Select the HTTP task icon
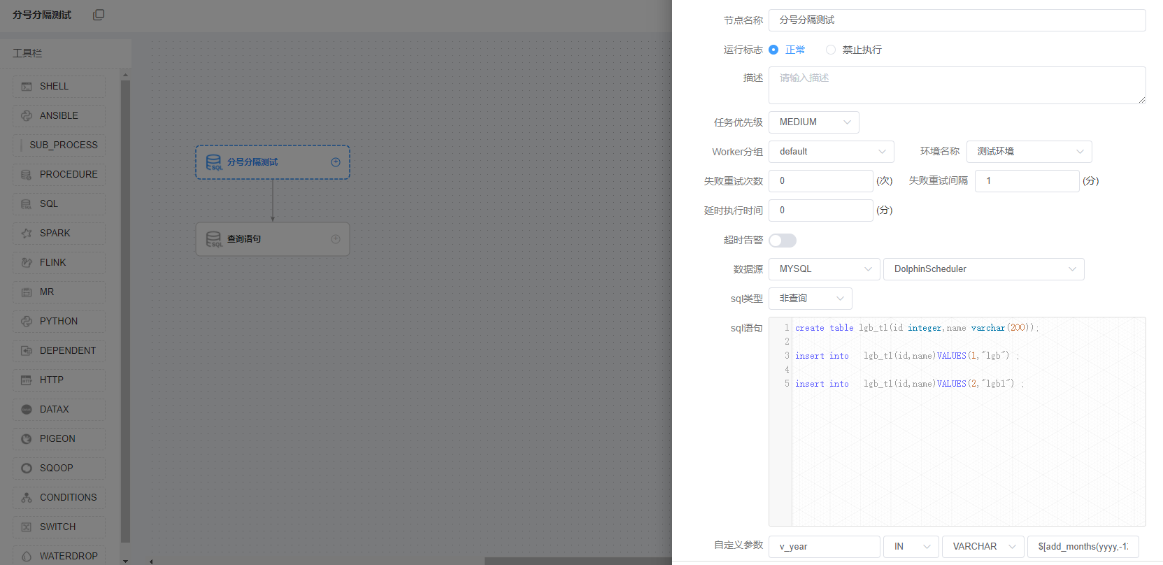The width and height of the screenshot is (1163, 565). click(x=27, y=380)
